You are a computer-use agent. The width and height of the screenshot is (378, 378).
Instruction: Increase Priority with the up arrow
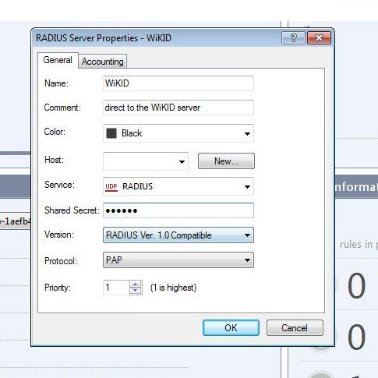(x=135, y=284)
